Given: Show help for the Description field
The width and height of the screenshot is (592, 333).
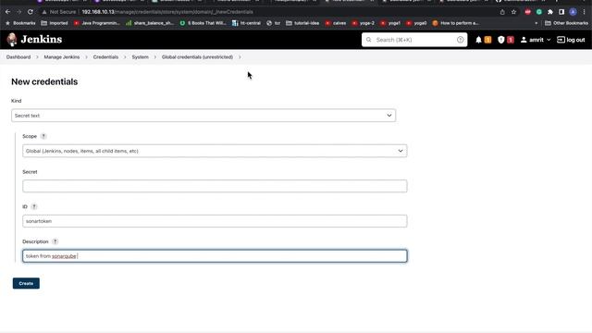Looking at the screenshot, I should point(55,241).
